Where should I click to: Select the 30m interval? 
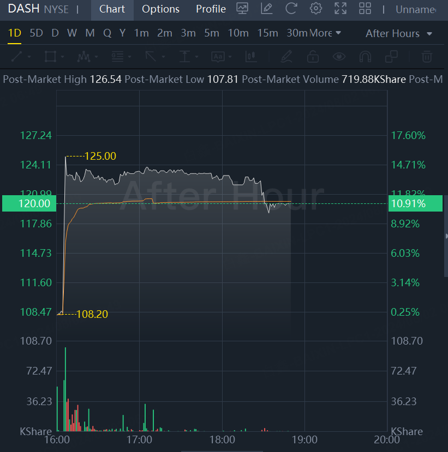coord(297,33)
